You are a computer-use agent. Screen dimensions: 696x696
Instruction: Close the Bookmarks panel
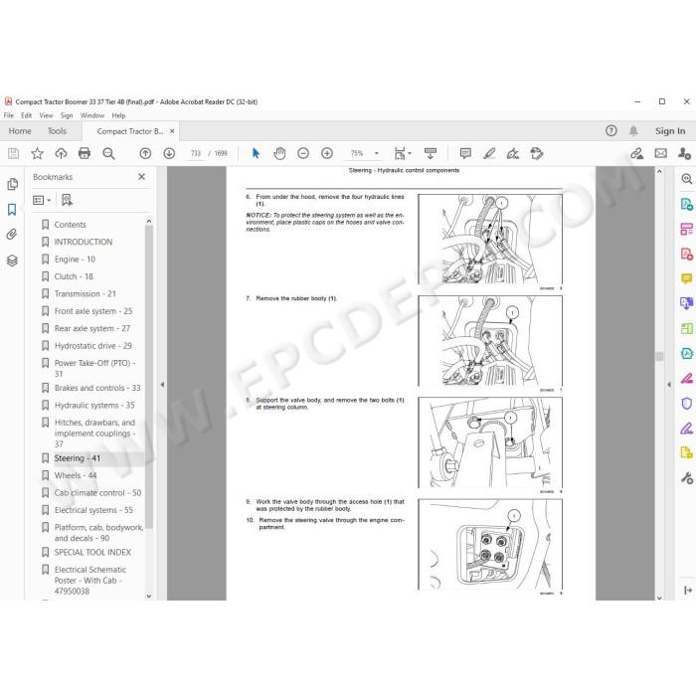coord(141,177)
